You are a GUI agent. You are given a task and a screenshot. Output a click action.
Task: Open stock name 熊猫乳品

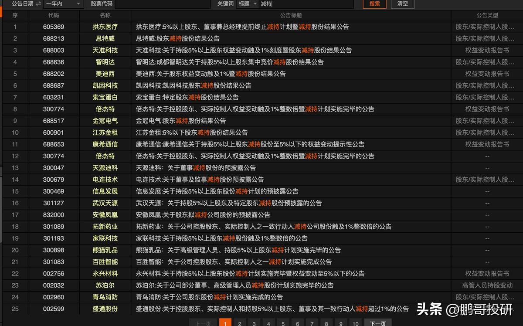pos(105,250)
